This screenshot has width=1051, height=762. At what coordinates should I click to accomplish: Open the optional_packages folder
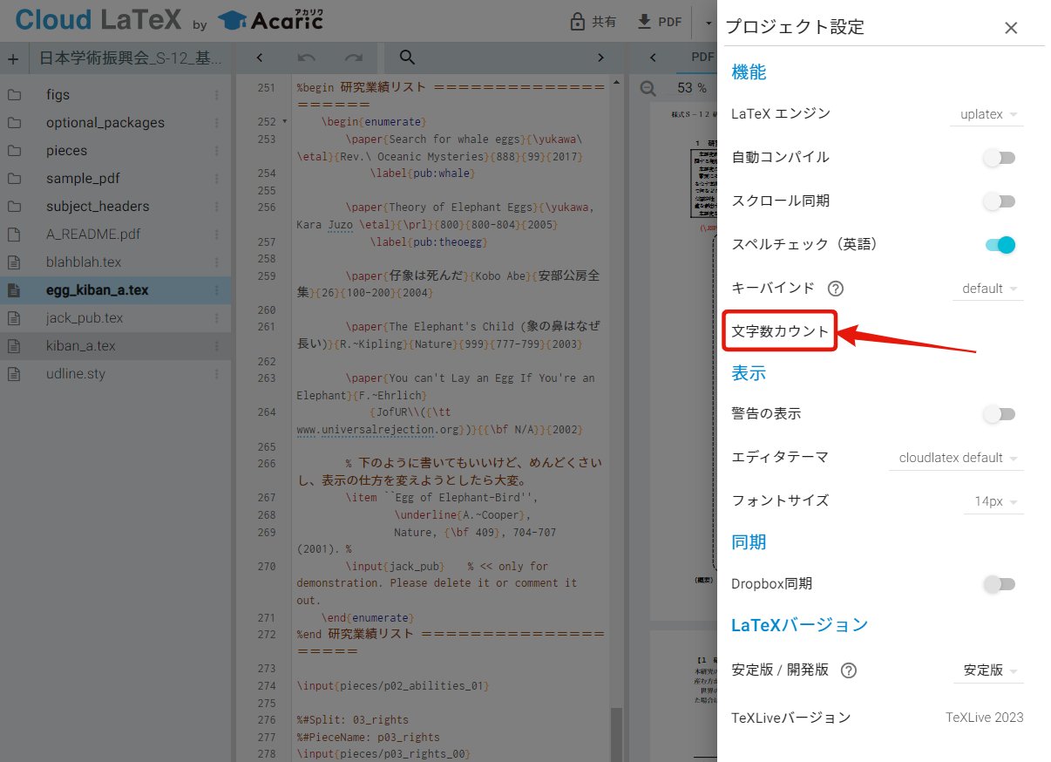(x=105, y=123)
